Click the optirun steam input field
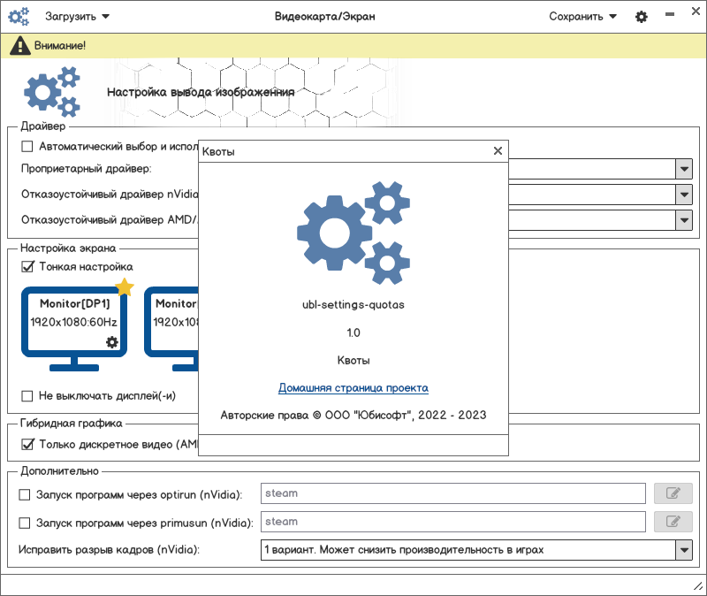The image size is (707, 596). [x=453, y=493]
